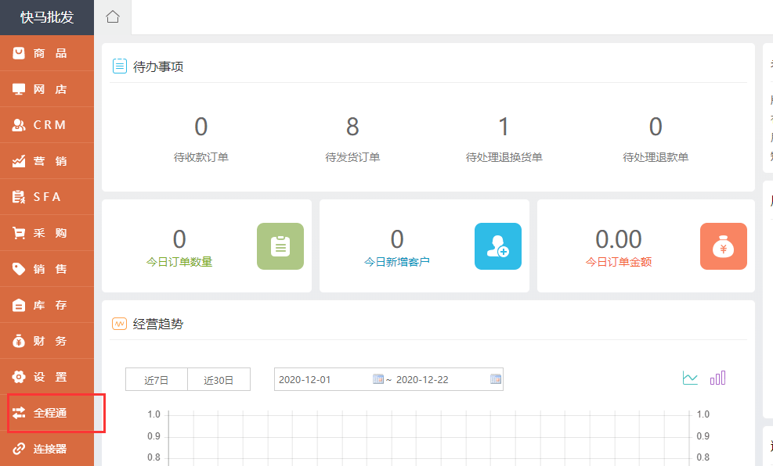Image resolution: width=773 pixels, height=466 pixels.
Task: Expand the 营销 sidebar section
Action: [x=47, y=161]
